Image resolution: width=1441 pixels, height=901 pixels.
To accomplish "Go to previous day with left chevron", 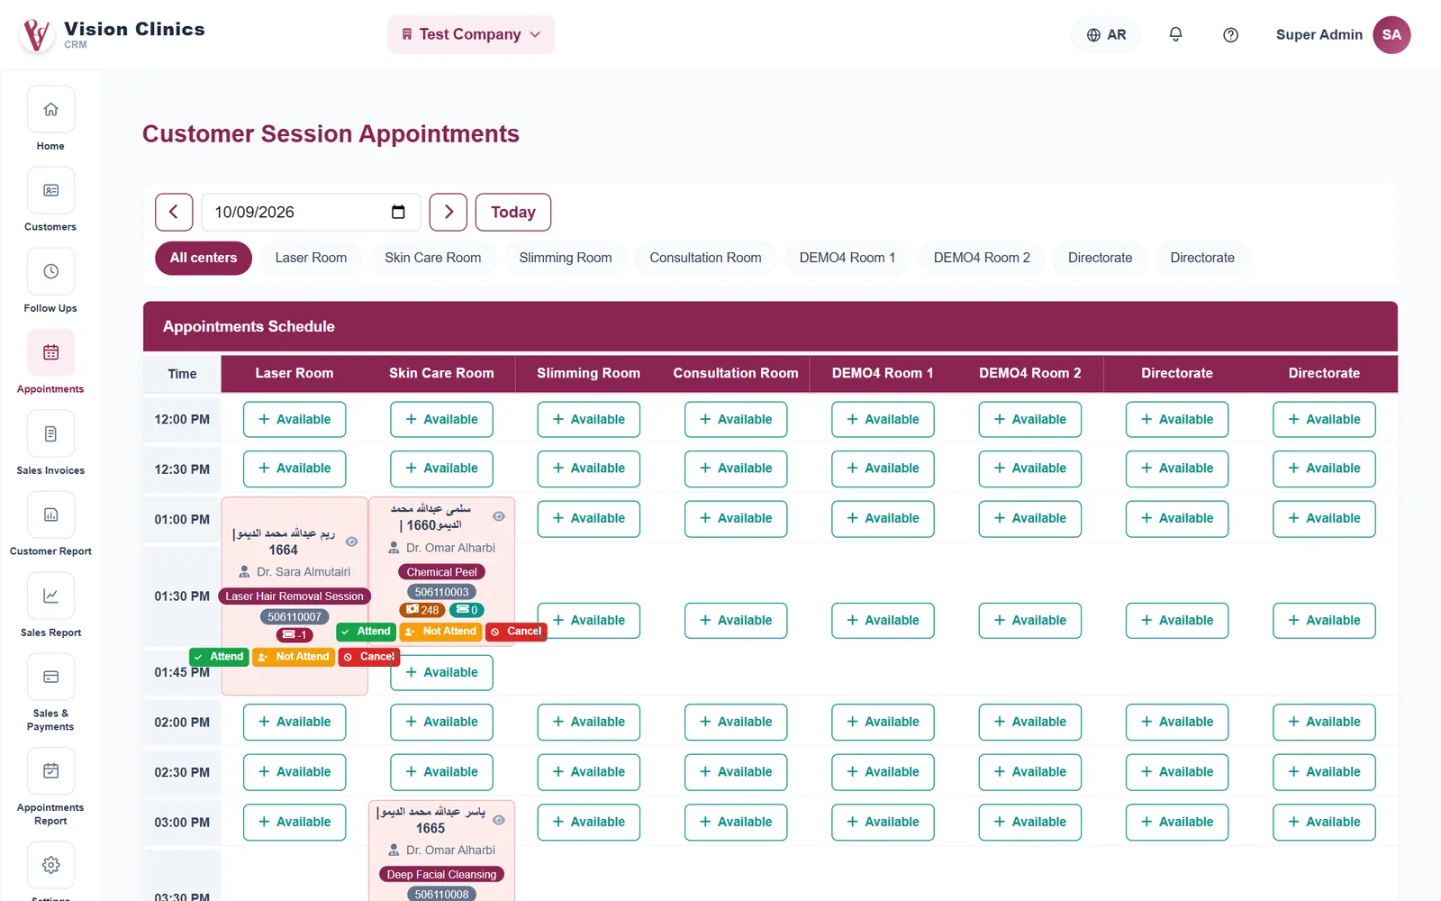I will click(174, 212).
